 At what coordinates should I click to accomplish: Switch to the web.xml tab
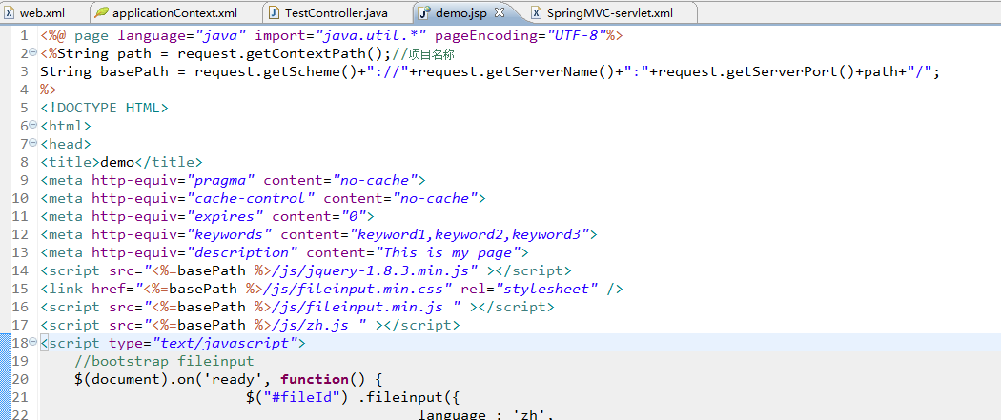(42, 12)
